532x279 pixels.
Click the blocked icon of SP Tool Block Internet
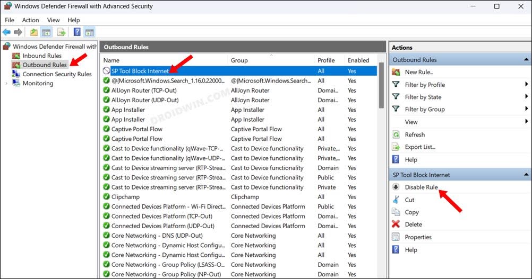107,71
